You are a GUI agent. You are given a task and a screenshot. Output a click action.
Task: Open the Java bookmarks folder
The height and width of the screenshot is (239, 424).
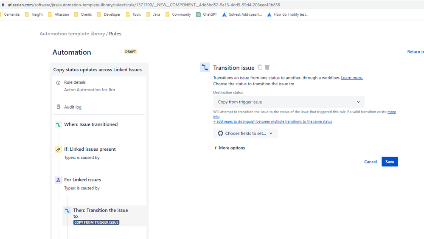pos(153,14)
